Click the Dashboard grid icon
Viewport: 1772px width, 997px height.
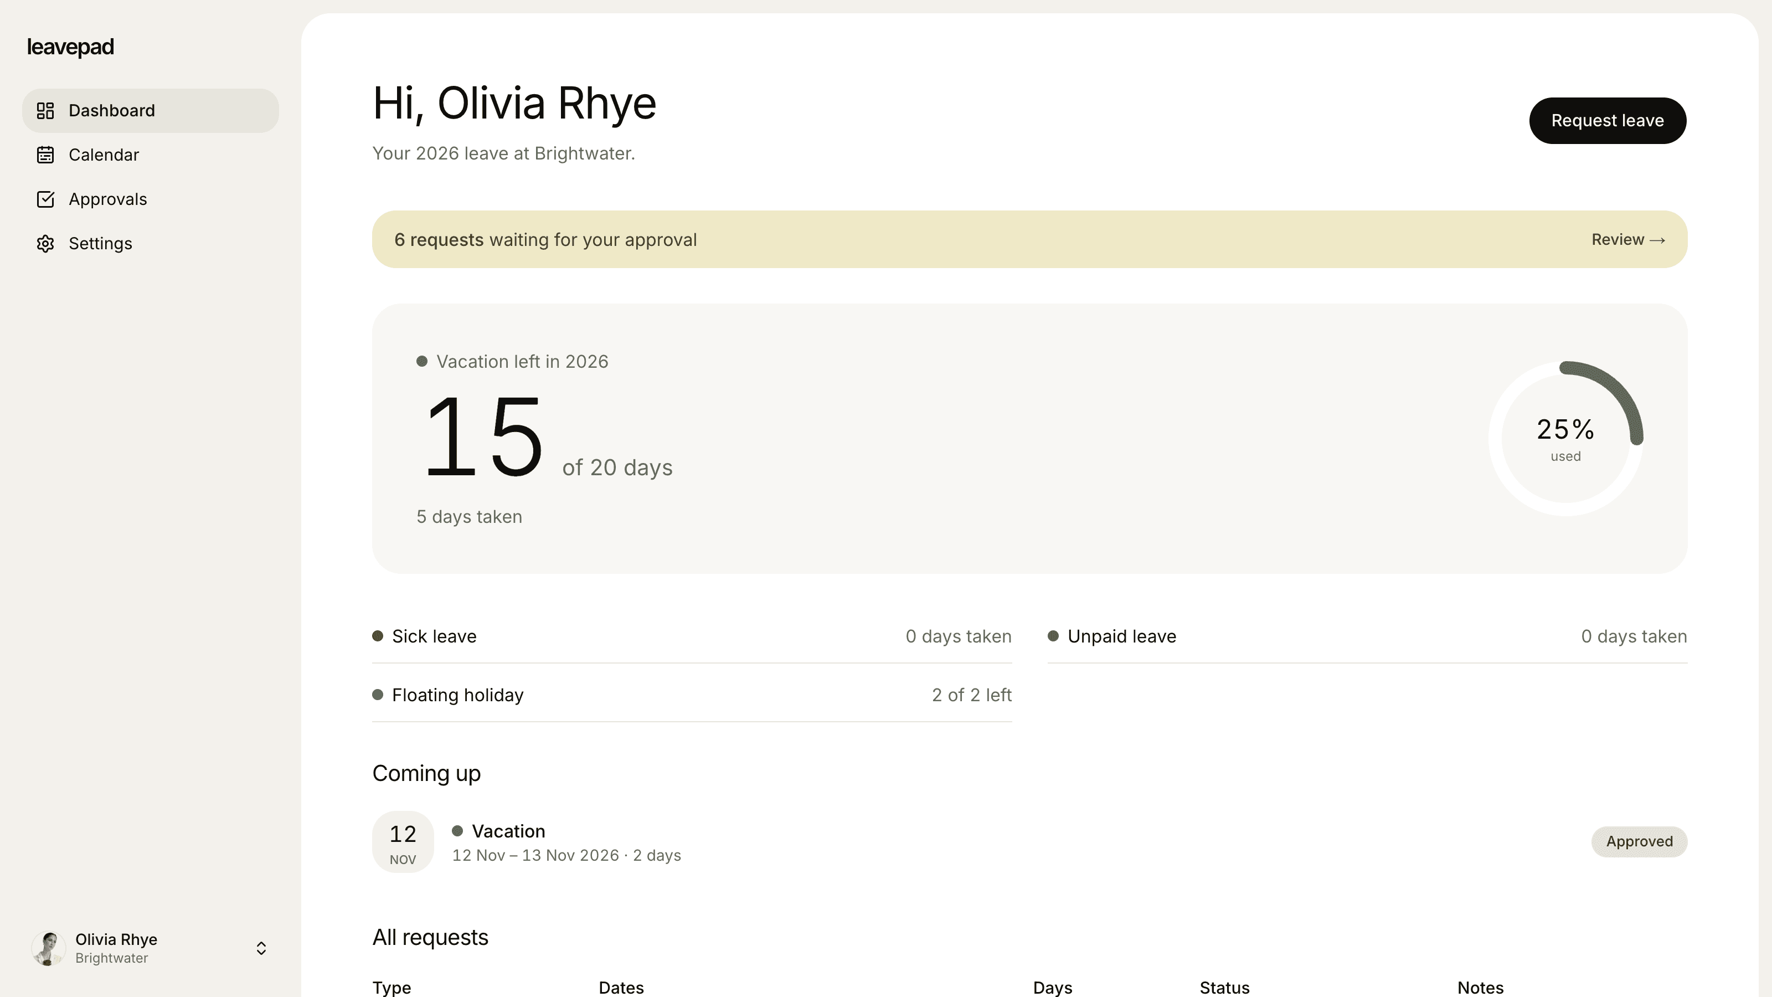click(x=45, y=111)
